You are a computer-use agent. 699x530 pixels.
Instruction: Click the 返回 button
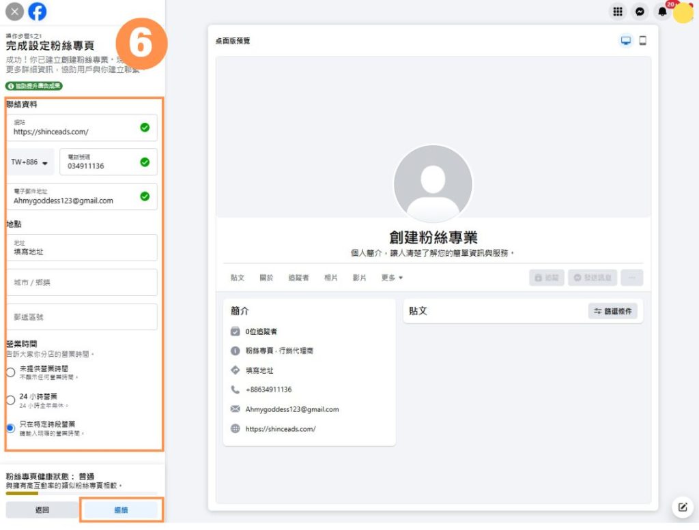click(42, 510)
